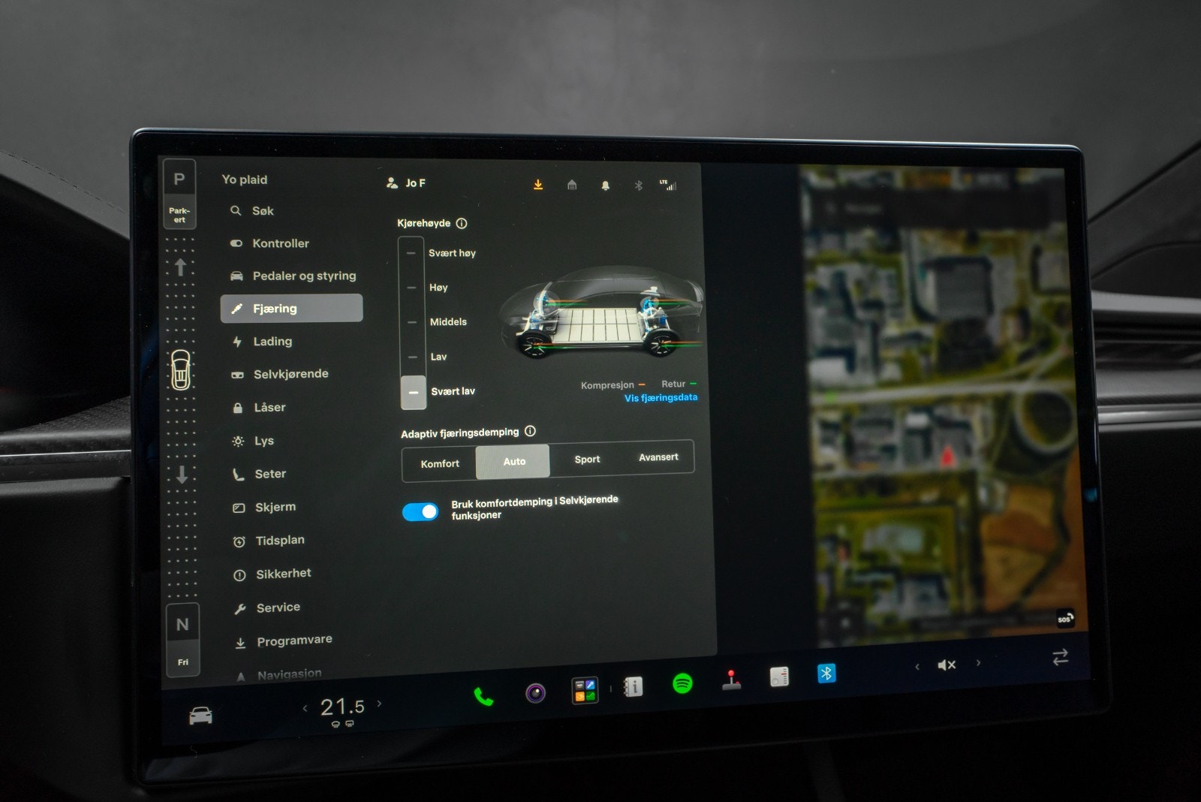The image size is (1201, 802).
Task: Click the Yo plaid vehicle name
Action: (x=245, y=179)
